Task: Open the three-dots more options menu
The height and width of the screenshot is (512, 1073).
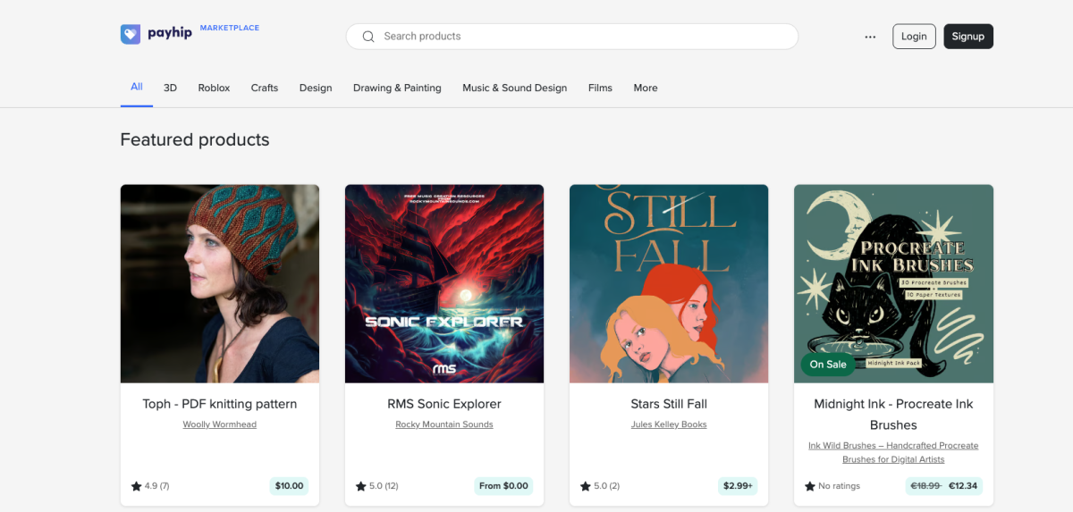Action: [x=870, y=37]
